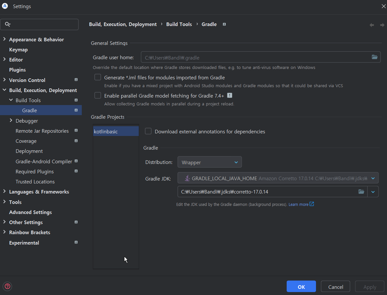Click the Android Studio logo icon
The height and width of the screenshot is (295, 387).
(x=5, y=6)
